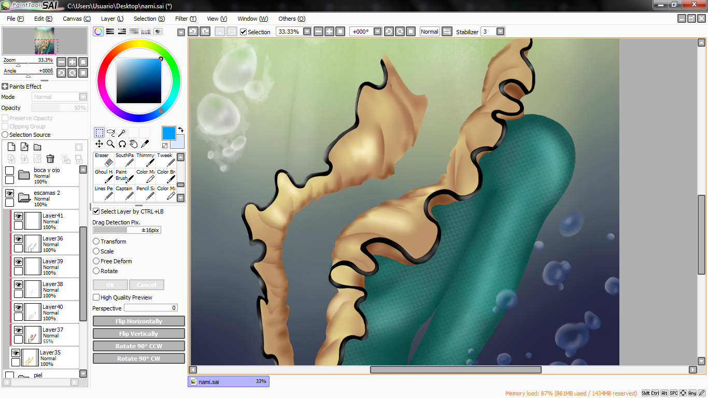Select the Magic Wand tool
The width and height of the screenshot is (708, 398).
coord(122,133)
